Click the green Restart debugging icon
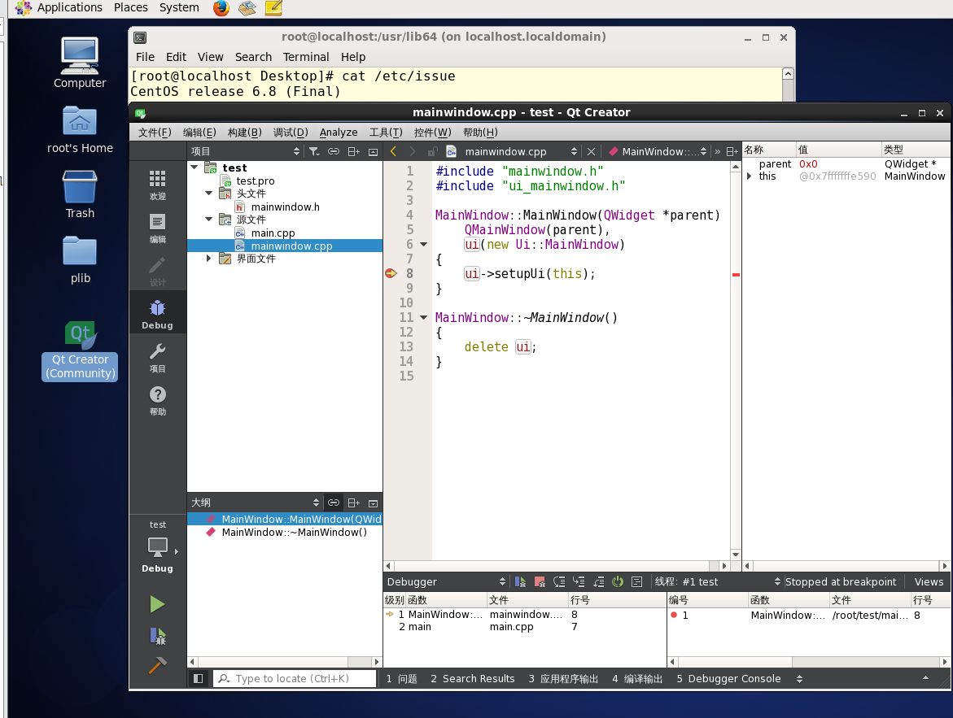Viewport: 953px width, 718px height. [x=618, y=581]
